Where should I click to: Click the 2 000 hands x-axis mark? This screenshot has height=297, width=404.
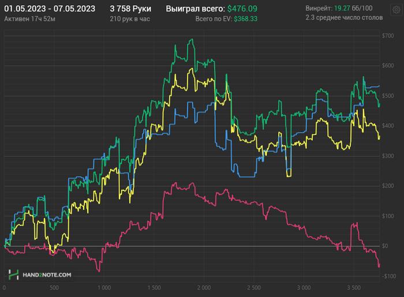point(204,287)
